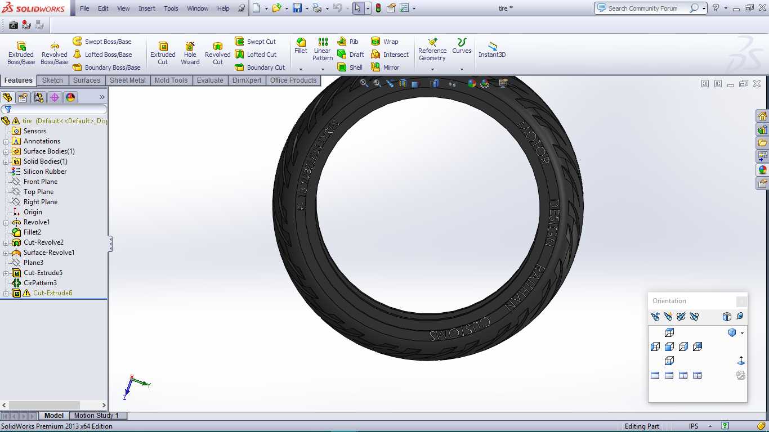Image resolution: width=769 pixels, height=432 pixels.
Task: Open the Motion Study 1 tab
Action: (x=96, y=416)
